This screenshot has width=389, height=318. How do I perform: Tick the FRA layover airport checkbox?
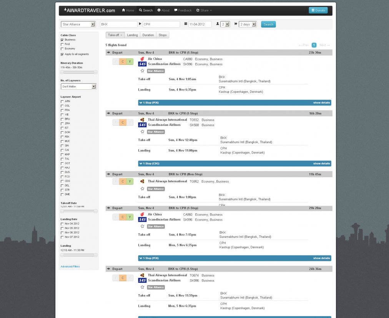[62, 110]
